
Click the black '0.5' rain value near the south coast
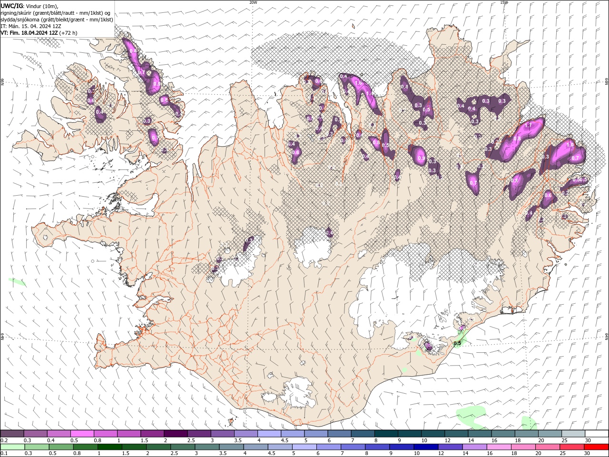457,343
